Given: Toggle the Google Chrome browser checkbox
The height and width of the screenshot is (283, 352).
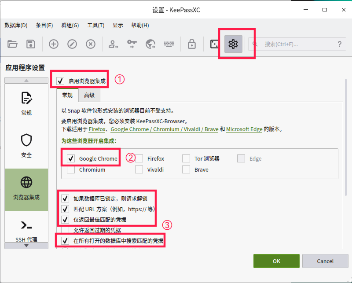Looking at the screenshot, I should (x=71, y=158).
